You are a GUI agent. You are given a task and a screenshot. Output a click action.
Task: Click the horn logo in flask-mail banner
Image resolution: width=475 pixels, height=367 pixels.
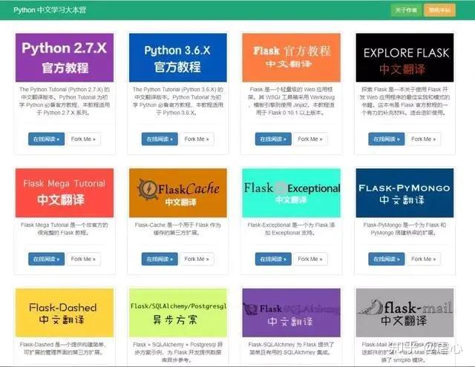click(372, 307)
